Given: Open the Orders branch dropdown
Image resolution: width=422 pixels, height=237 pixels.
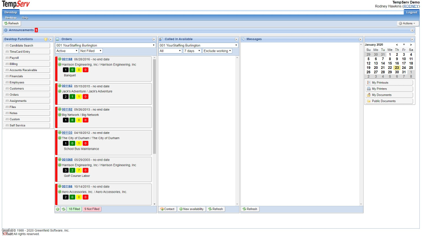Looking at the screenshot, I should click(x=105, y=45).
